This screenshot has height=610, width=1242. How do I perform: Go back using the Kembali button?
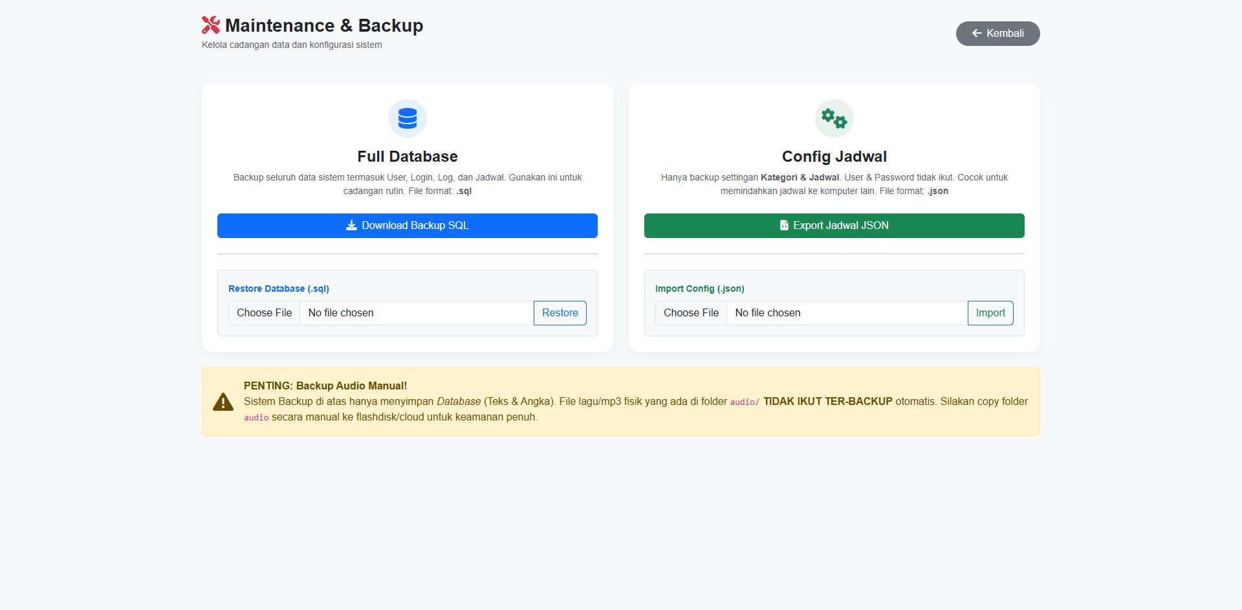coord(997,34)
